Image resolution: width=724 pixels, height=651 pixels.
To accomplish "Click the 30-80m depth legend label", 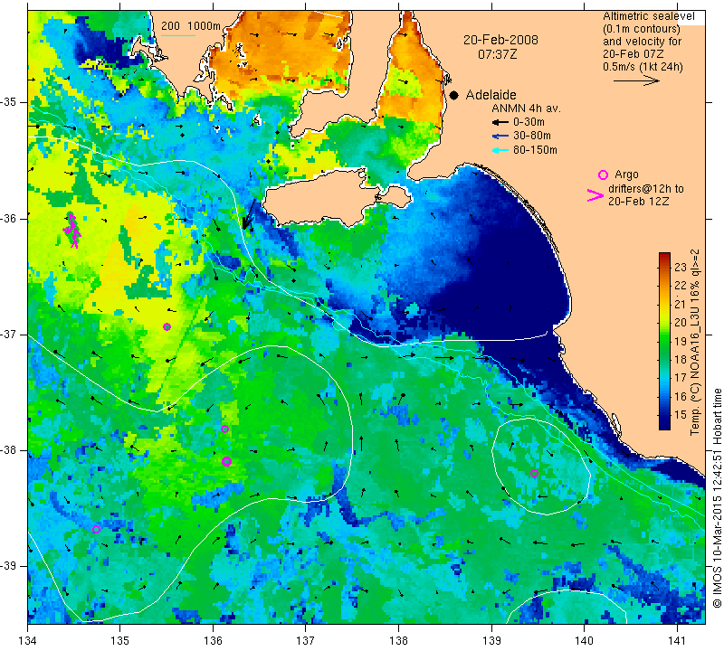I will tap(532, 136).
